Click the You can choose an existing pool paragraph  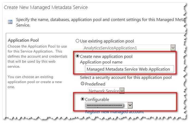(x=35, y=82)
